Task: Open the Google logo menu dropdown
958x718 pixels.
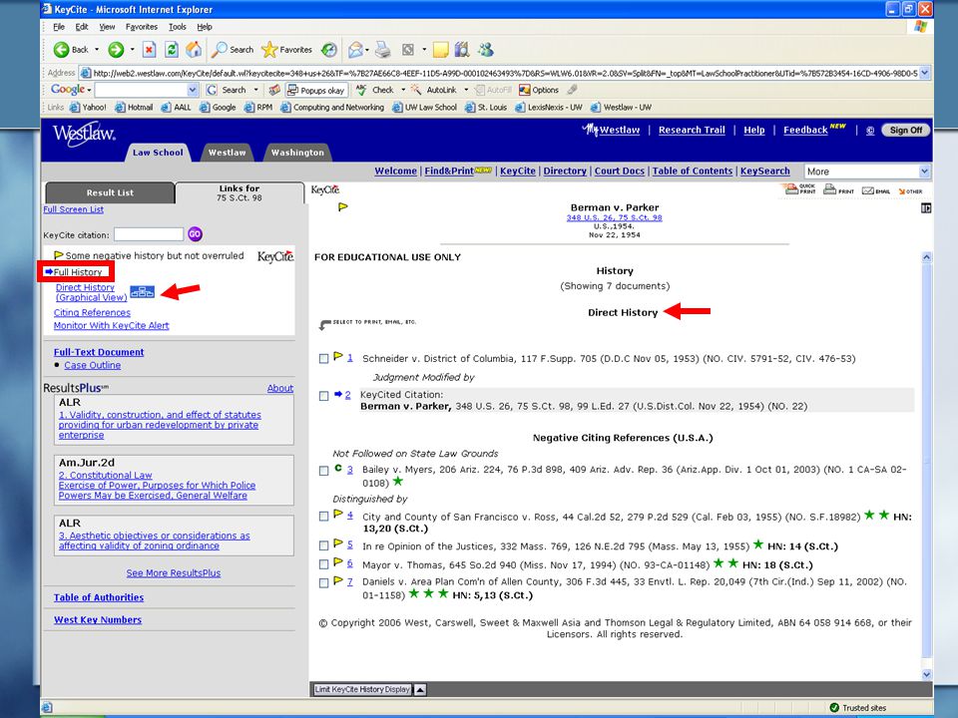Action: point(89,91)
